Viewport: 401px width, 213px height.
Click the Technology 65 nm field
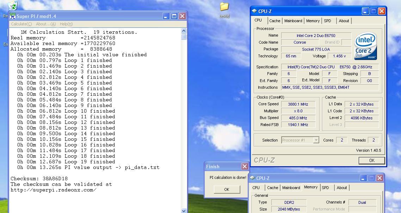291,56
